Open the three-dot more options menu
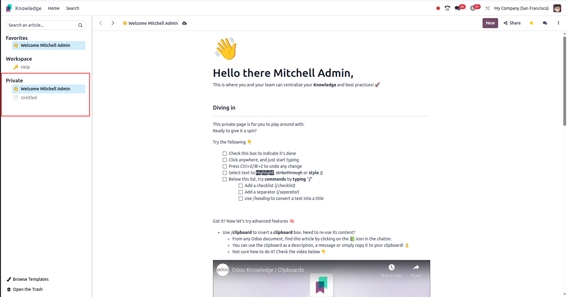 pos(558,23)
